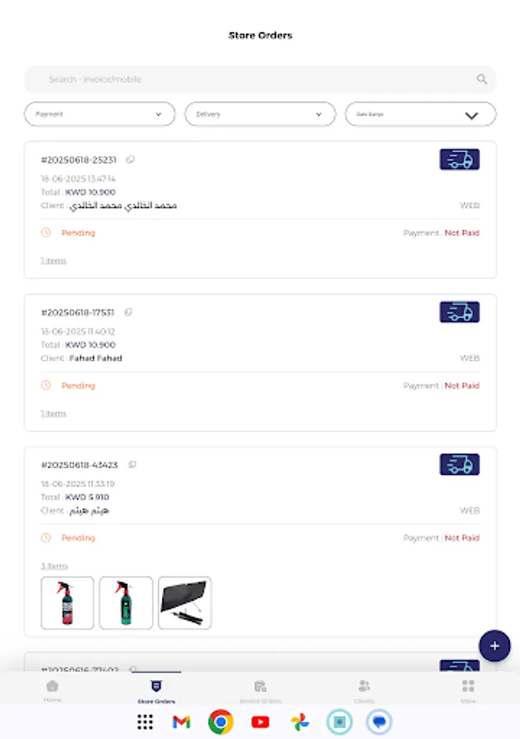This screenshot has width=520, height=739.
Task: Open the 1 items link on first order
Action: click(x=53, y=260)
